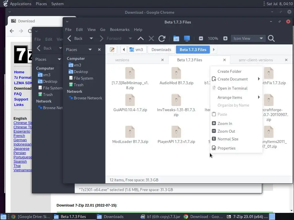Image resolution: width=294 pixels, height=220 pixels.
Task: Select AudioMod B1.7.3.zip file icon
Action: pyautogui.click(x=176, y=73)
